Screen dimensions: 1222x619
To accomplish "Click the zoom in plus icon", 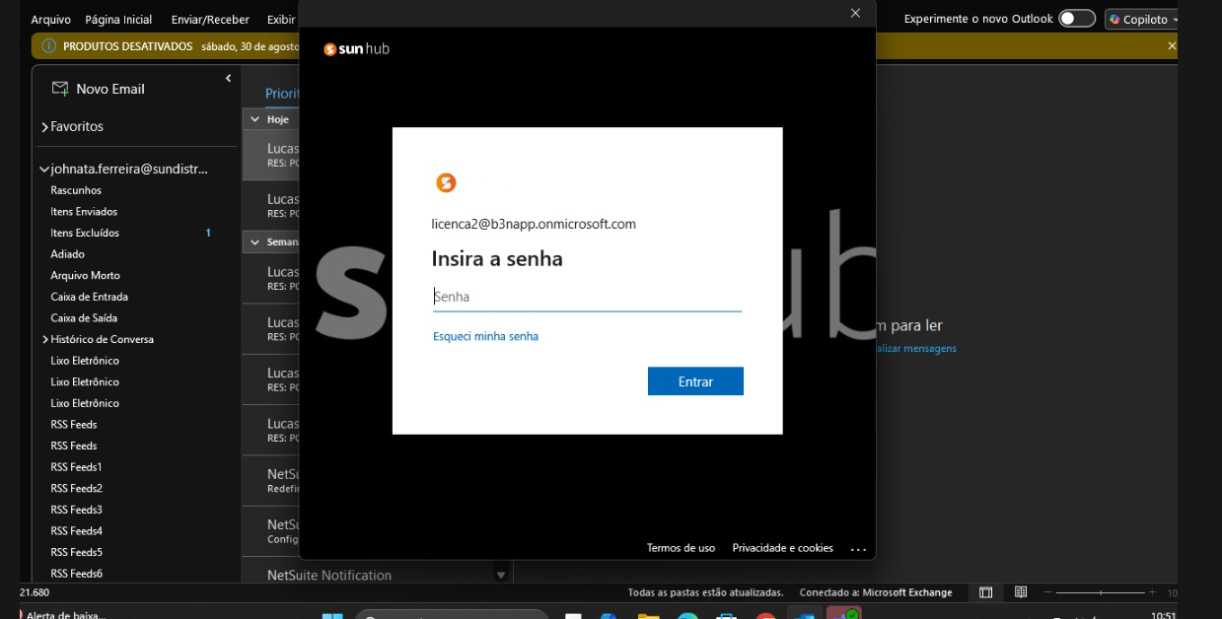I will click(x=1152, y=592).
